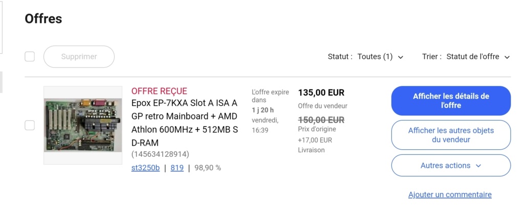Screen dimensions: 524x209
Task: Open the Ajouter un commentaire link
Action: [450, 194]
